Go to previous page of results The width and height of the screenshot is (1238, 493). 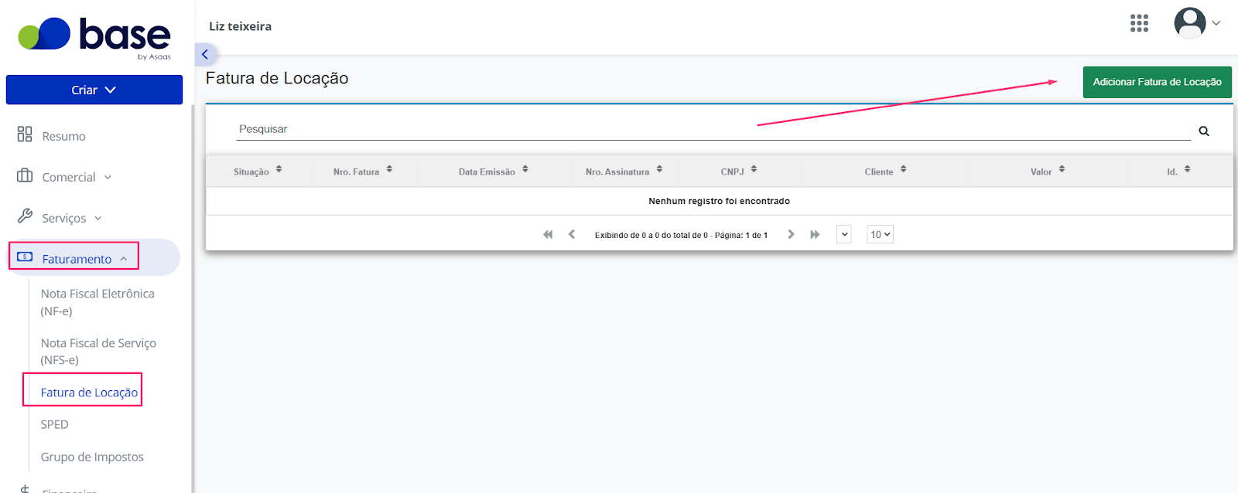pyautogui.click(x=572, y=234)
